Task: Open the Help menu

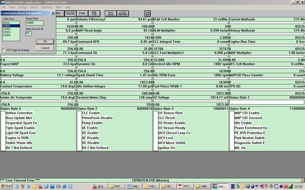Action: [68, 7]
